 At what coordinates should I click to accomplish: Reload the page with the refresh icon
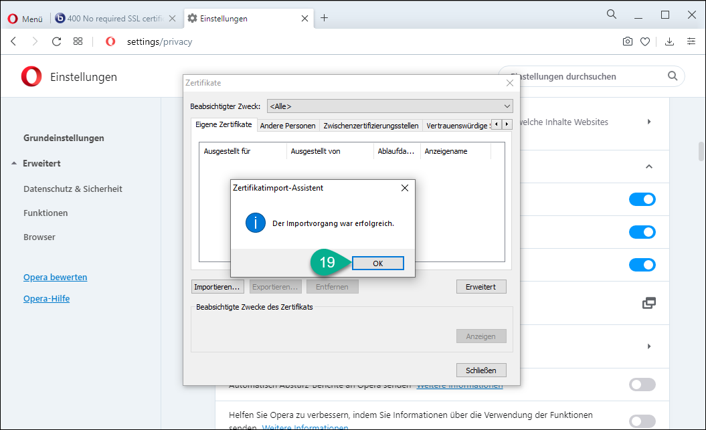[x=56, y=41]
